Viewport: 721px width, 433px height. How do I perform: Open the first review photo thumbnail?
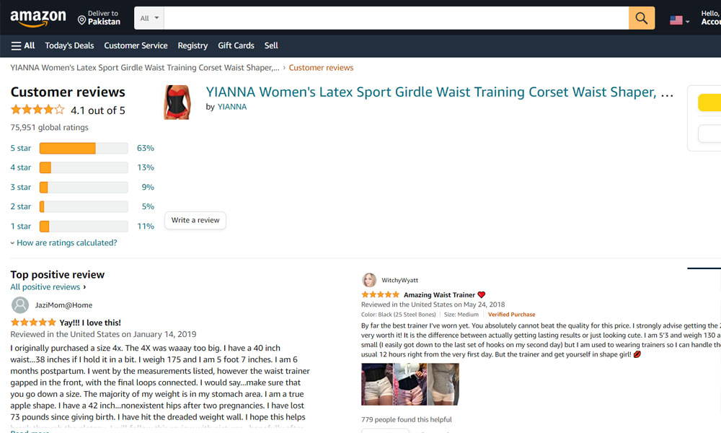[377, 384]
